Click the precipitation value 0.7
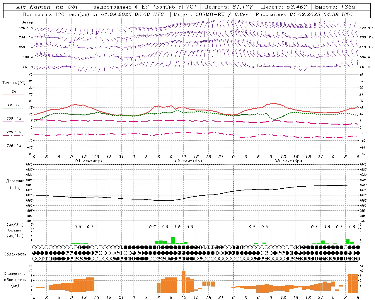Viewport: 375px width, 300px height. (152, 227)
